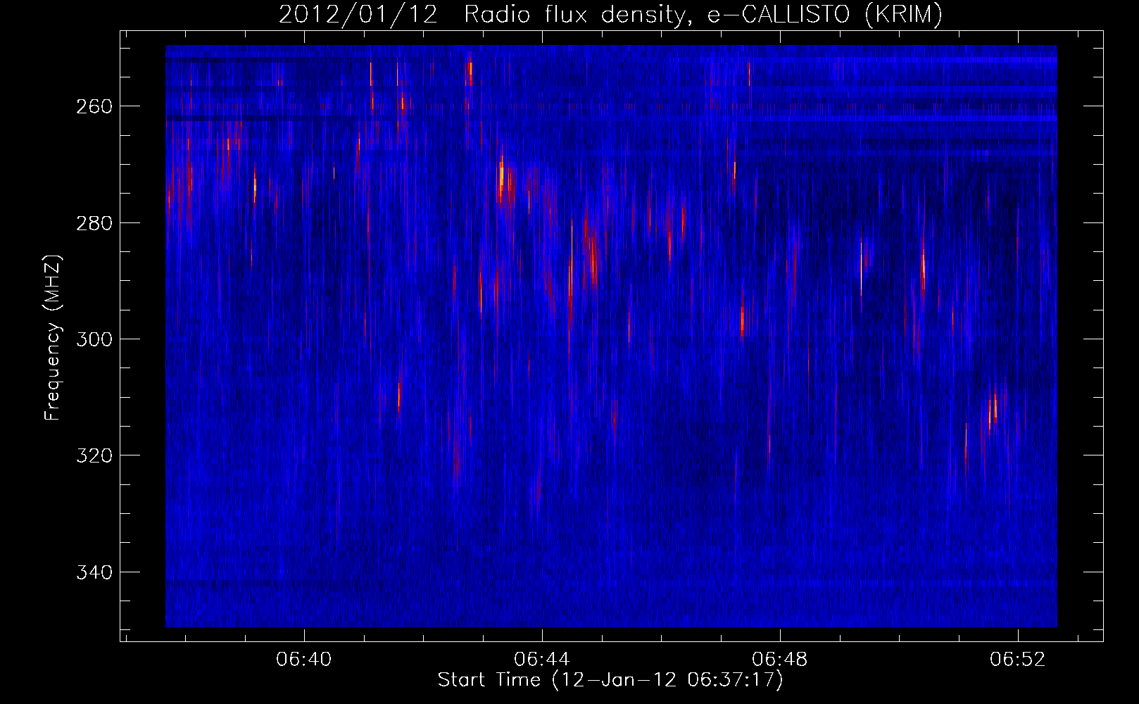The image size is (1139, 704).
Task: Click the 'Frequency (MHZ)' y-axis label
Action: (53, 338)
